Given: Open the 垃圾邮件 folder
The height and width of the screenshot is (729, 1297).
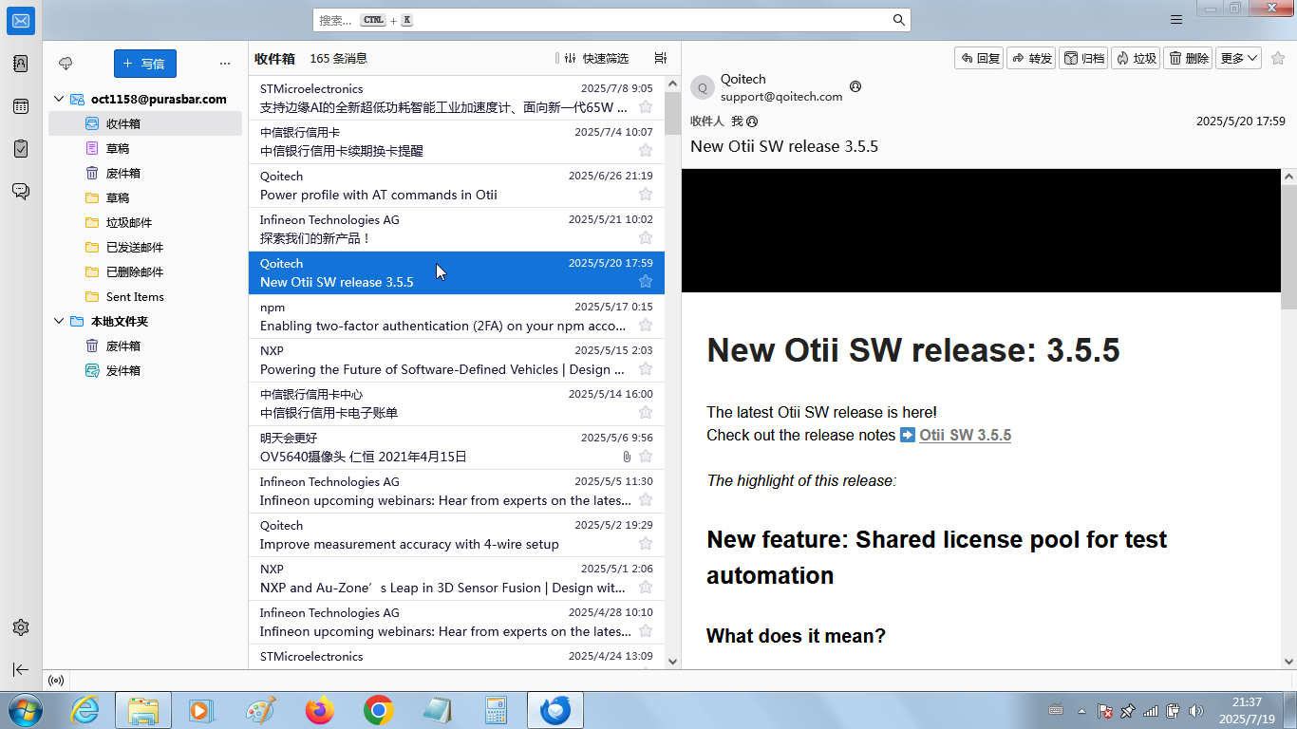Looking at the screenshot, I should pos(145,222).
